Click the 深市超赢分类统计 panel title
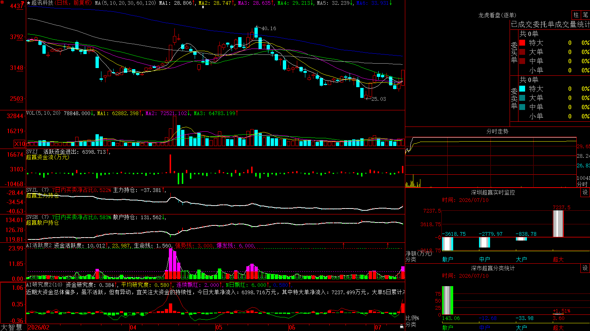The image size is (590, 331). (x=493, y=268)
